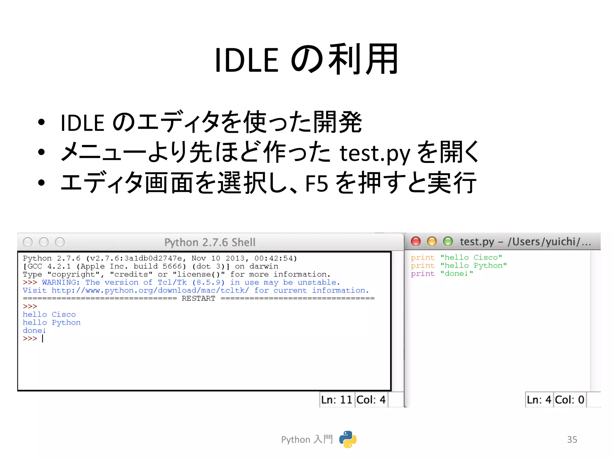
Task: Click the python.org tcltk URL text
Action: [x=150, y=290]
